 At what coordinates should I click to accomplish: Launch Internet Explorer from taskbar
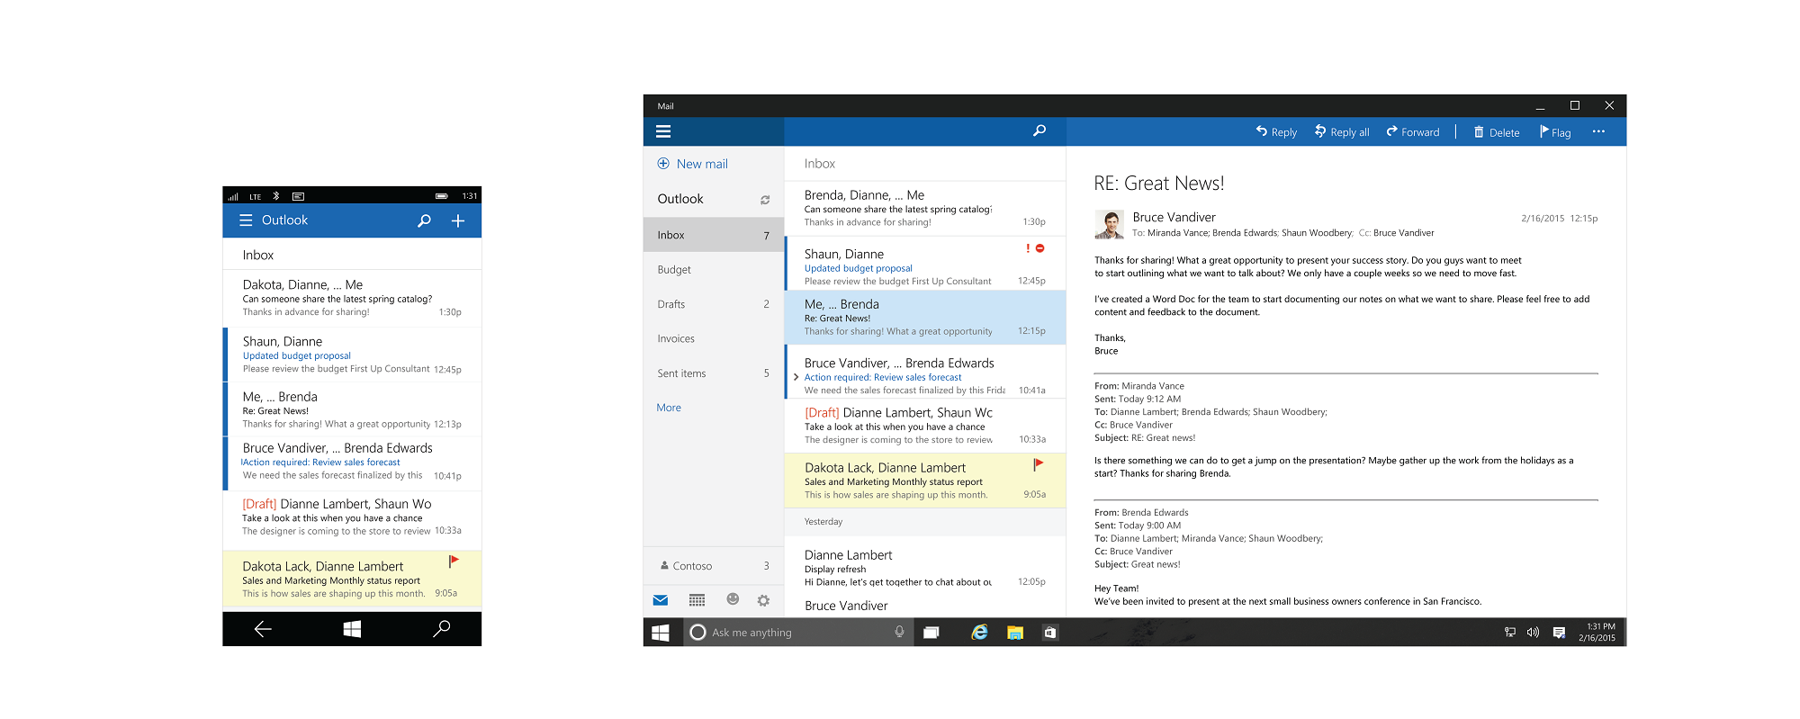click(x=980, y=633)
